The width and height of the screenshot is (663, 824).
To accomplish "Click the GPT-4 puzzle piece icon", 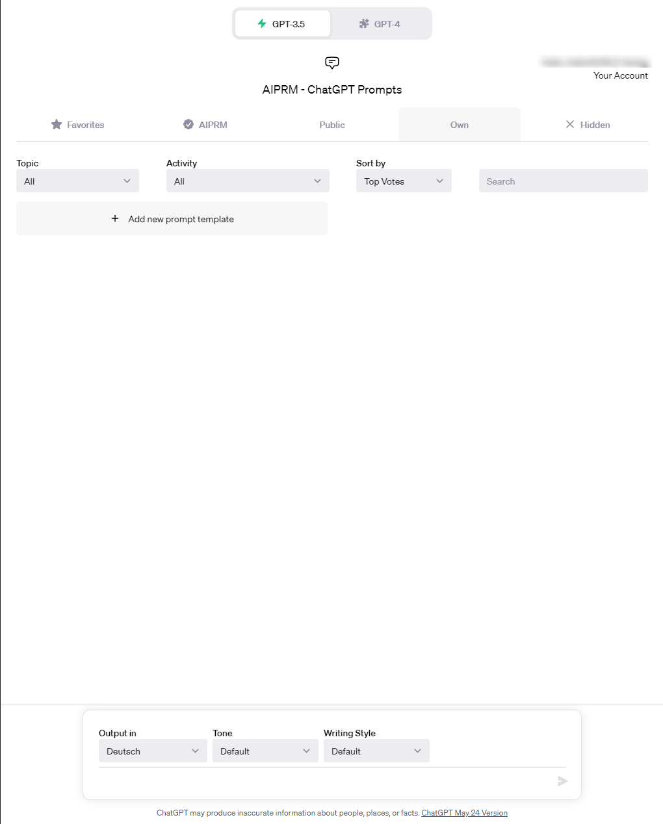I will tap(364, 23).
